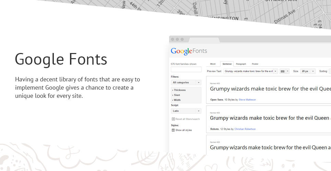Click the font search input field

click(x=186, y=69)
